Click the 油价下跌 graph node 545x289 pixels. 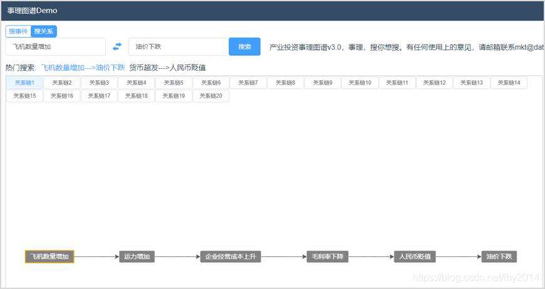pos(499,256)
